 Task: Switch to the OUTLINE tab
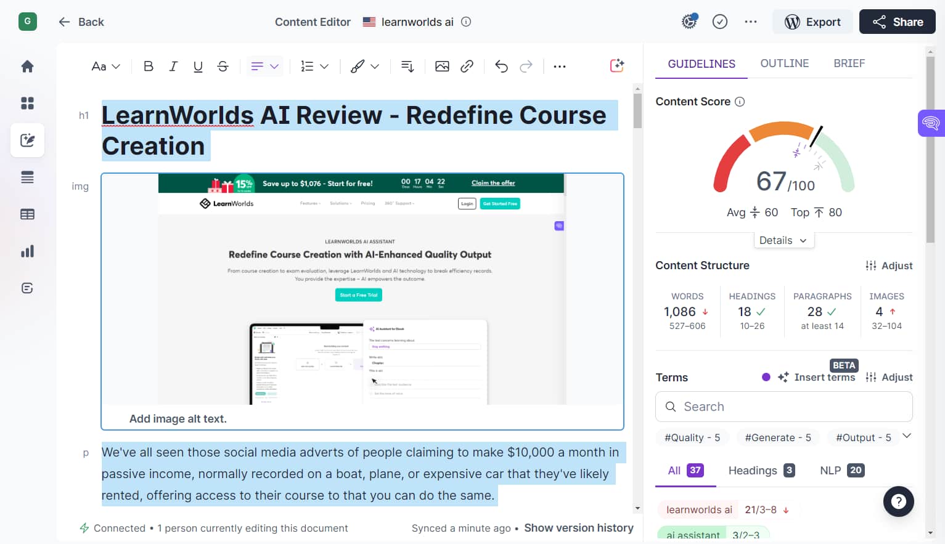tap(784, 63)
